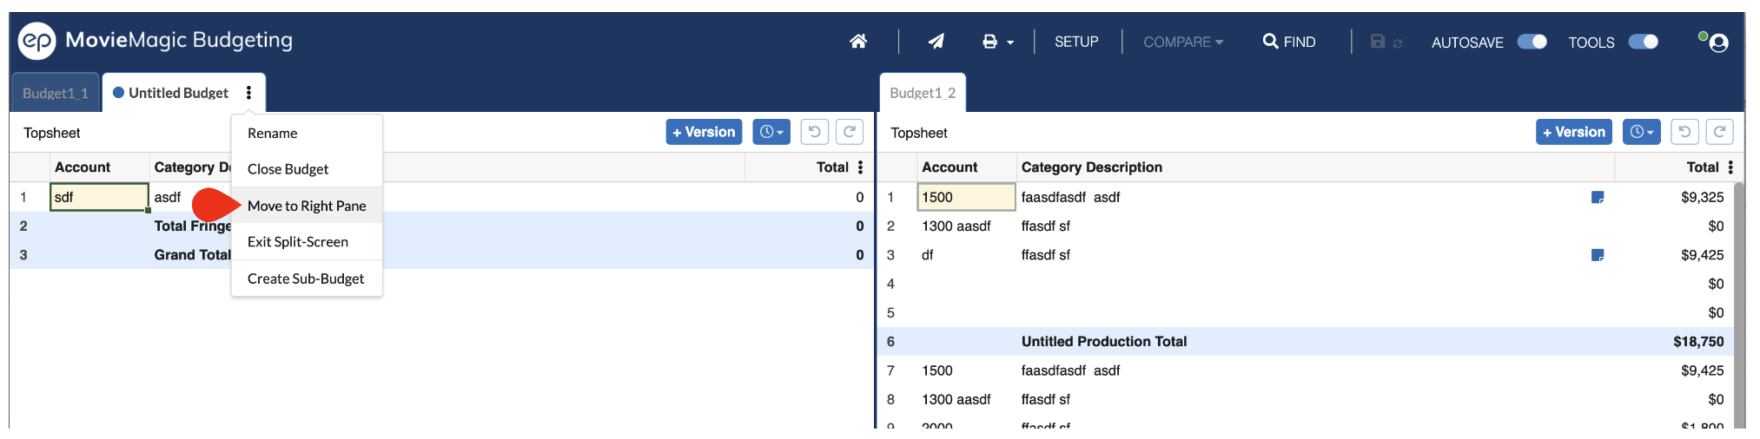Click the three-dot menu on Untitled Budget tab
Screen dimensions: 1760x439
coord(248,93)
